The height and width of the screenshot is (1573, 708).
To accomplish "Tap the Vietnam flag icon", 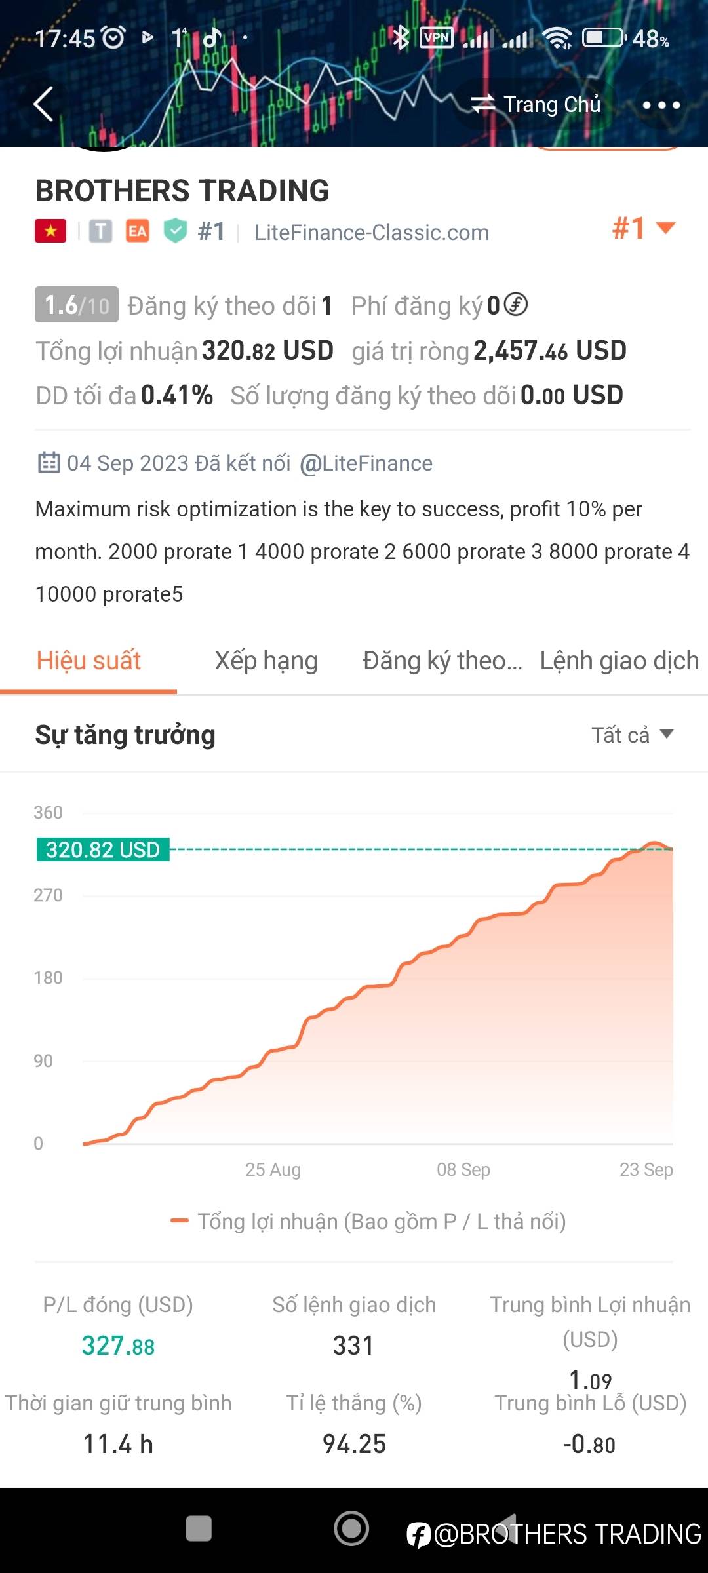I will [x=50, y=231].
